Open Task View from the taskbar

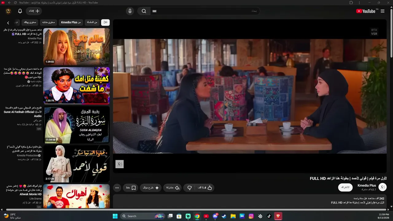[170, 216]
